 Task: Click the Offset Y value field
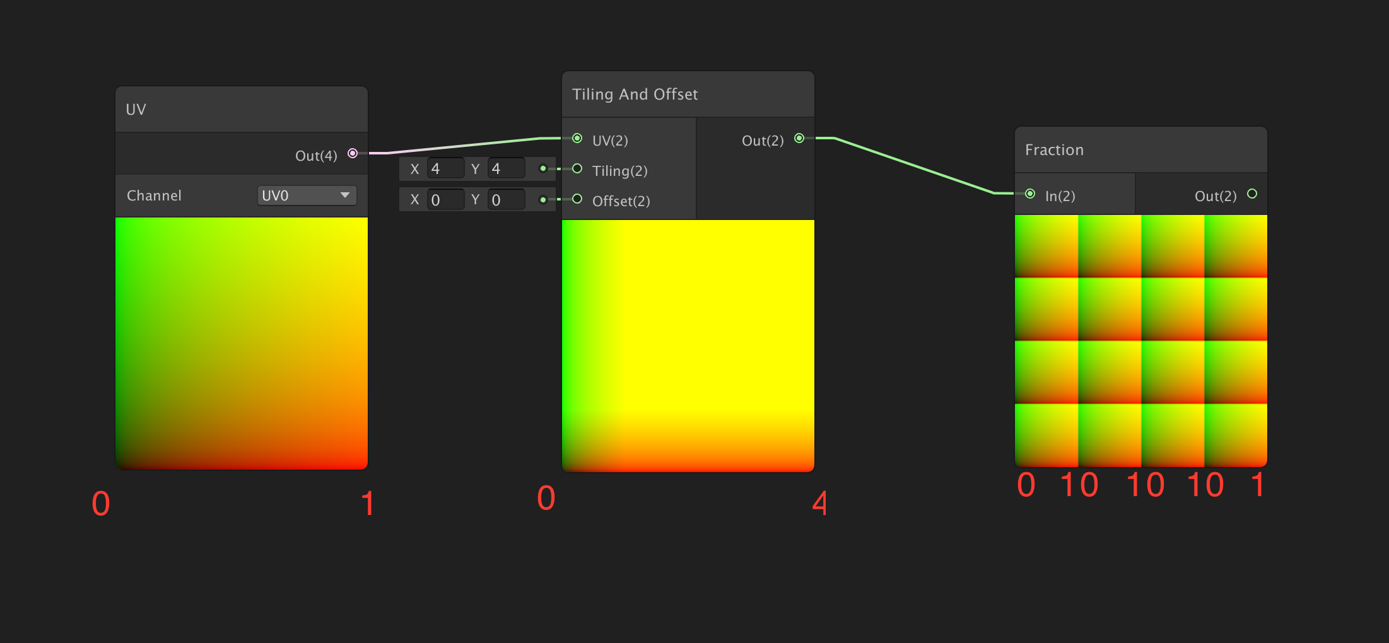tap(506, 200)
